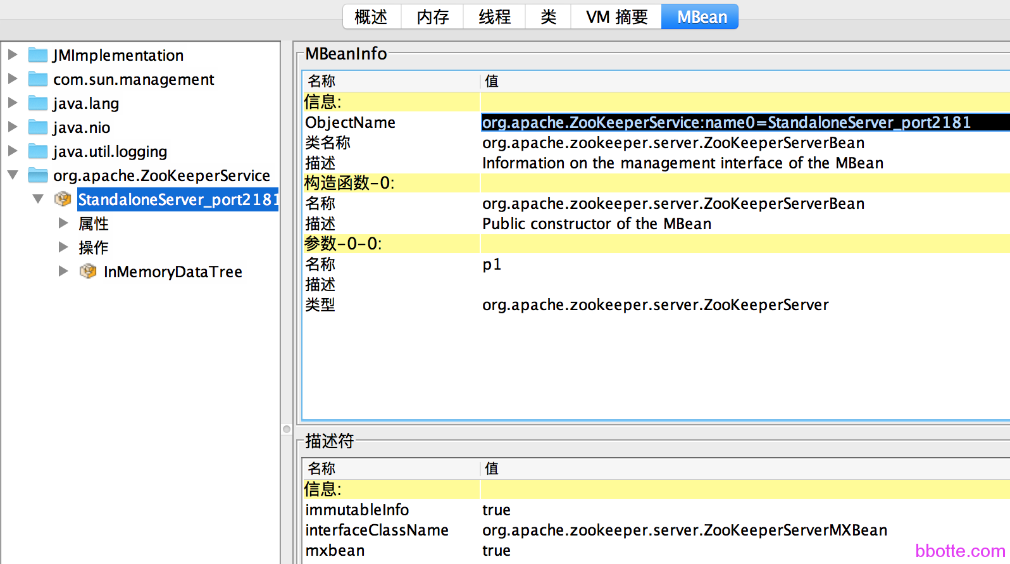Click the org.apache.ZooKeeperService folder icon
The width and height of the screenshot is (1010, 564).
click(38, 175)
